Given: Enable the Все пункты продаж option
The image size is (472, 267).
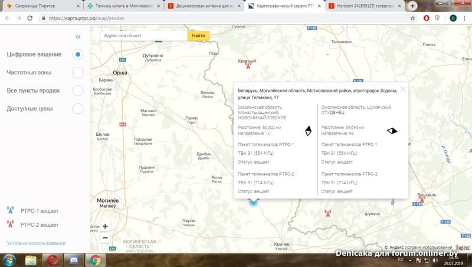Looking at the screenshot, I should [78, 91].
